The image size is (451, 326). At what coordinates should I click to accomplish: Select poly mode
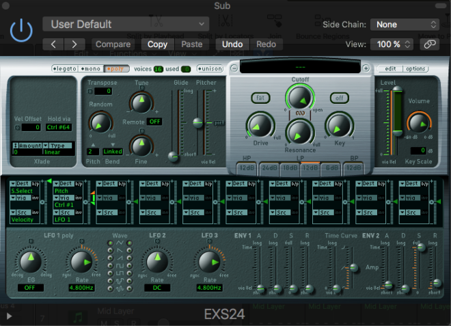[x=116, y=69]
